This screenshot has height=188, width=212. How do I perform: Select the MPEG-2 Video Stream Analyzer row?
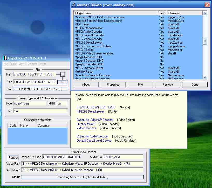(138, 53)
